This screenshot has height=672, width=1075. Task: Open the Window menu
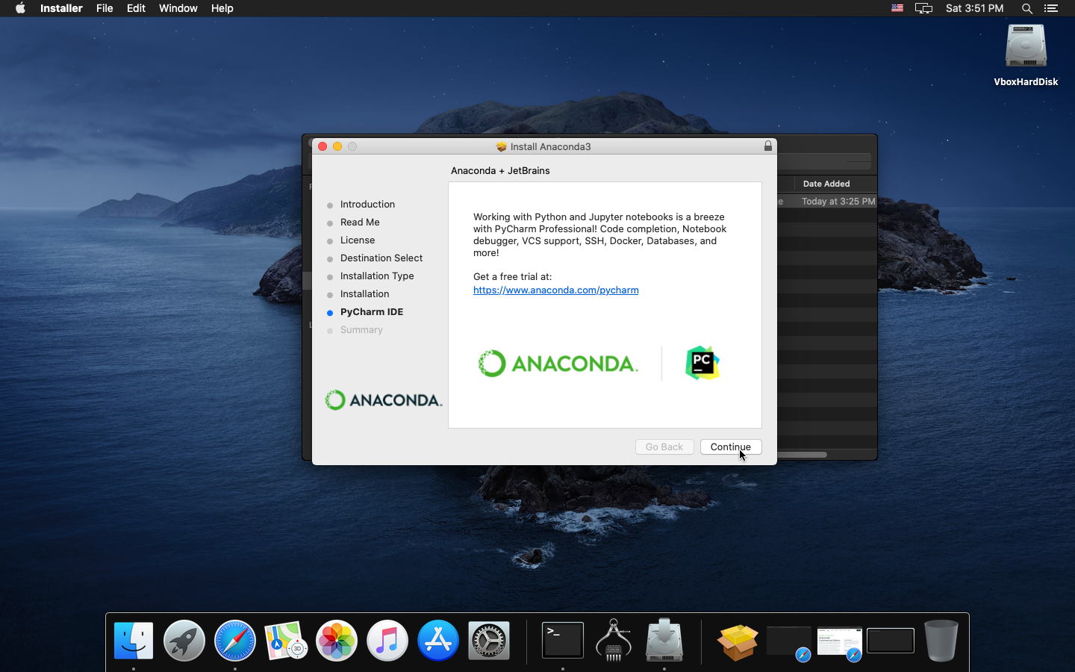coord(178,8)
